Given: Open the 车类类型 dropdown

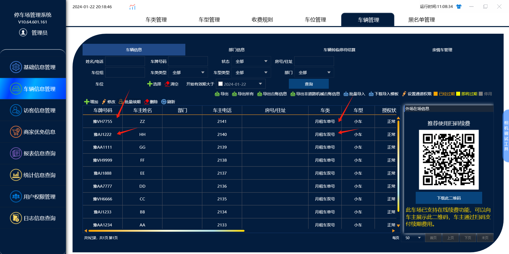Looking at the screenshot, I should point(188,72).
